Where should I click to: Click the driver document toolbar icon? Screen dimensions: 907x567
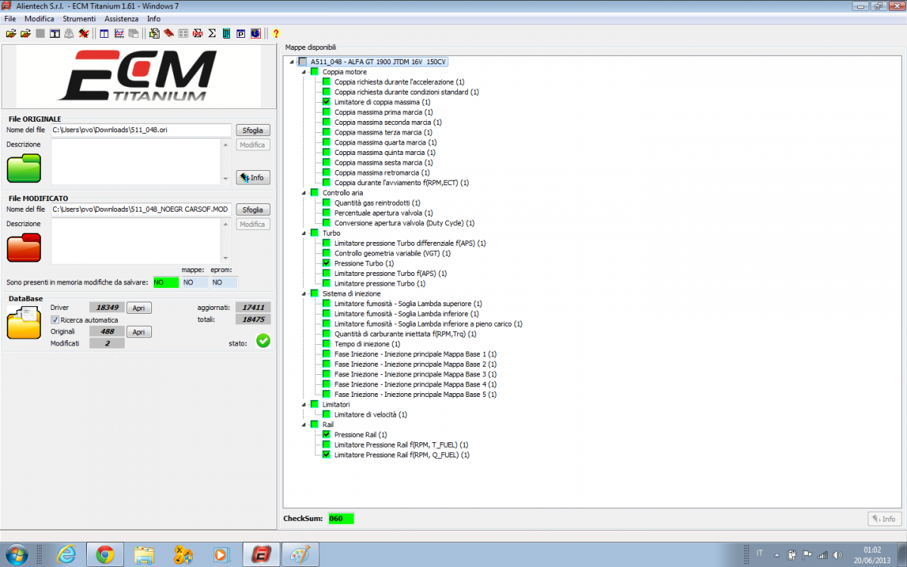click(153, 33)
